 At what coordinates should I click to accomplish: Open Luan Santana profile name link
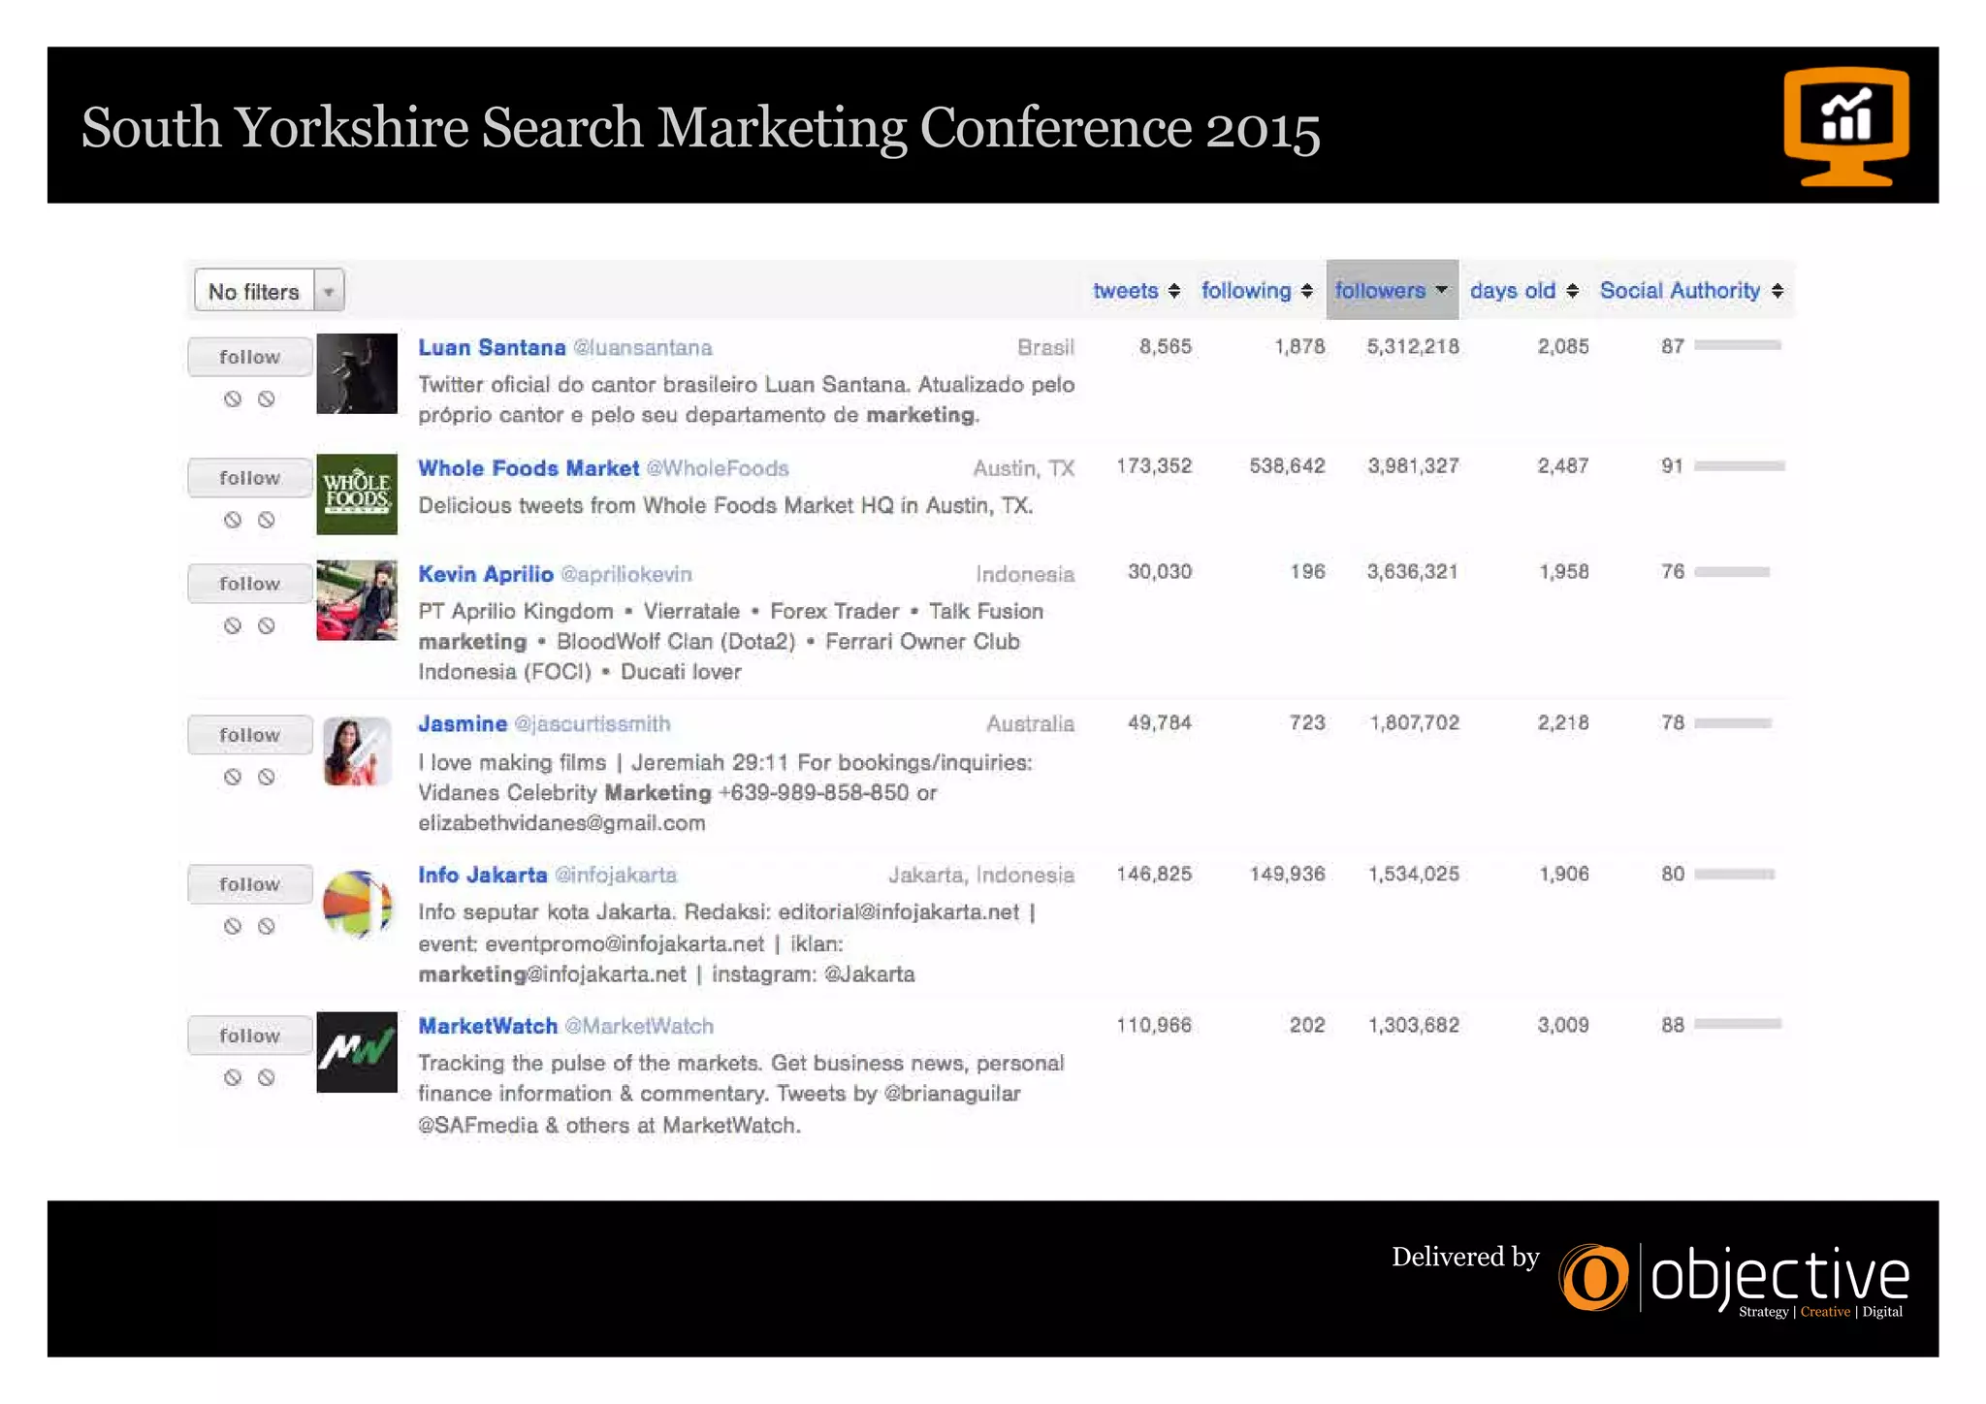(x=492, y=347)
